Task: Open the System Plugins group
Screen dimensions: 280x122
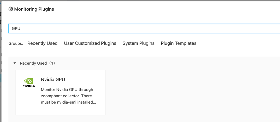Action: 138,43
